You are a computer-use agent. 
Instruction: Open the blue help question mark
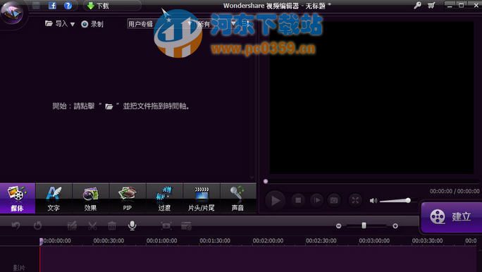(x=68, y=6)
